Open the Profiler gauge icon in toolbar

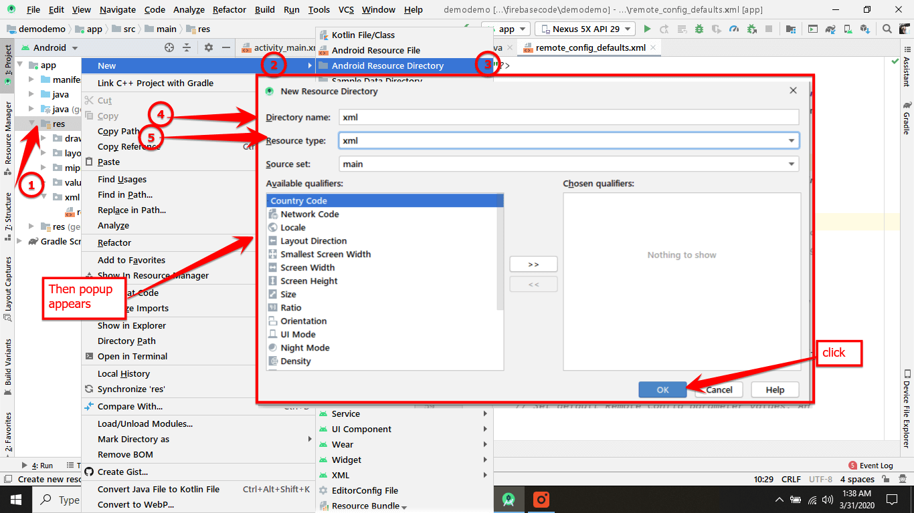pyautogui.click(x=734, y=29)
